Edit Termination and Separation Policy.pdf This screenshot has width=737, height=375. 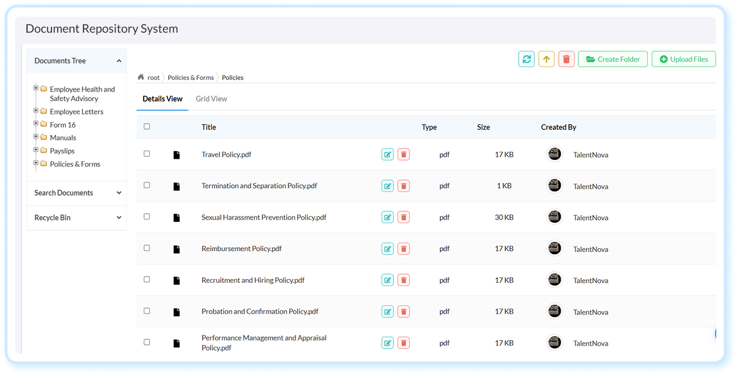click(x=387, y=186)
